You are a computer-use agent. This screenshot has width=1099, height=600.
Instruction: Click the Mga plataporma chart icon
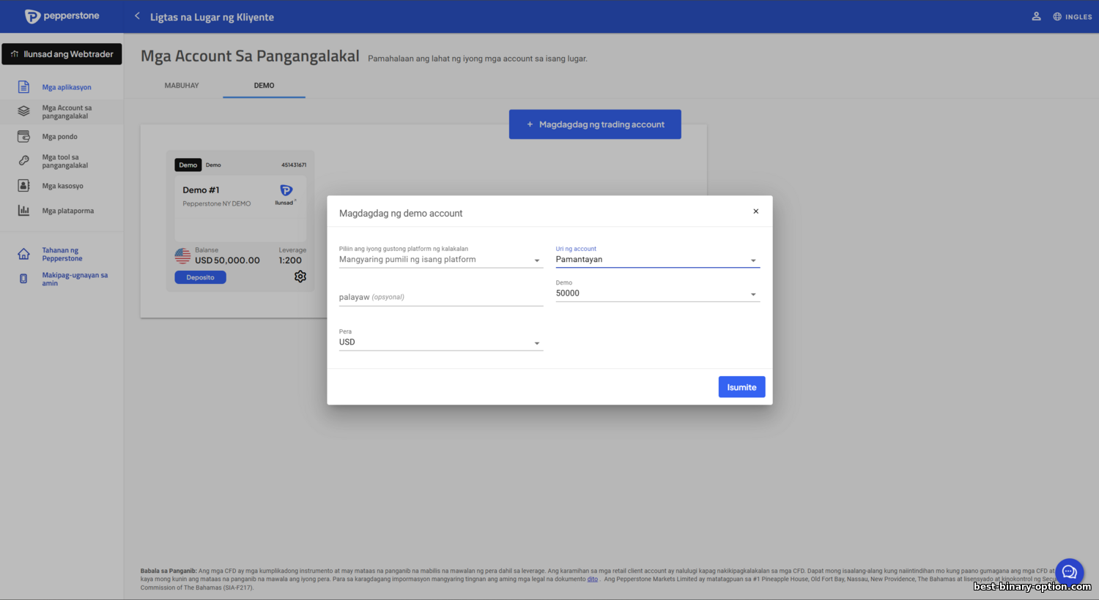(x=23, y=211)
